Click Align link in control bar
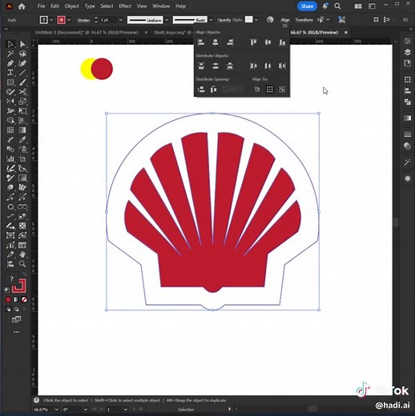Screen dimensions: 415x416 (x=285, y=20)
